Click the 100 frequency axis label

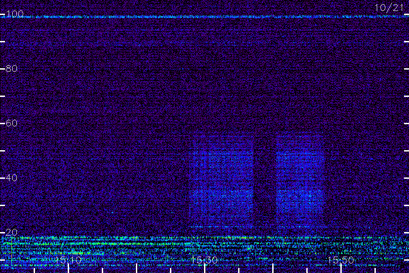point(15,14)
